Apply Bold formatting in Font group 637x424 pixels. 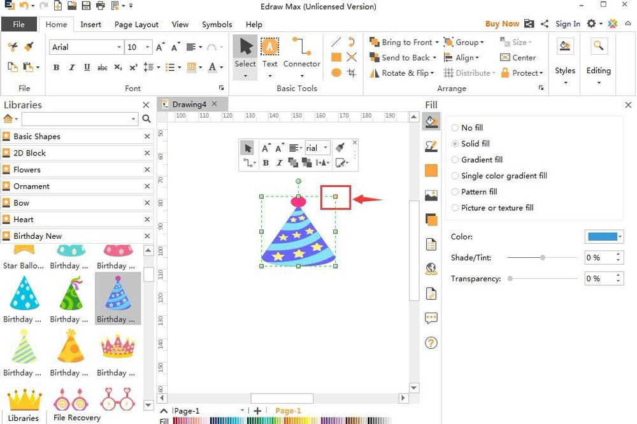(x=56, y=67)
